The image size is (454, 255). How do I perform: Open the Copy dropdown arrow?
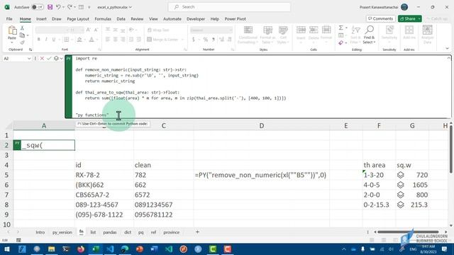click(x=28, y=35)
